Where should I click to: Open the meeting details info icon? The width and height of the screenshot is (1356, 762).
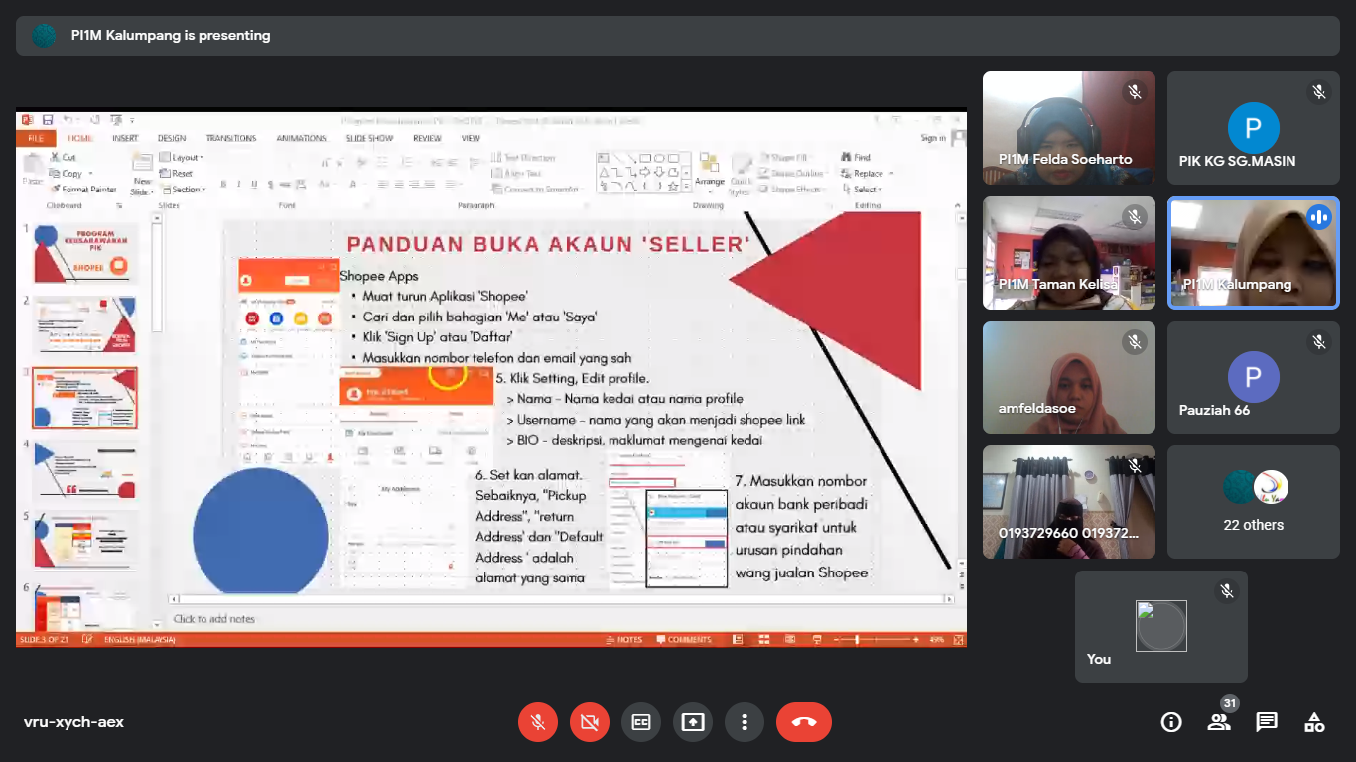(1171, 722)
